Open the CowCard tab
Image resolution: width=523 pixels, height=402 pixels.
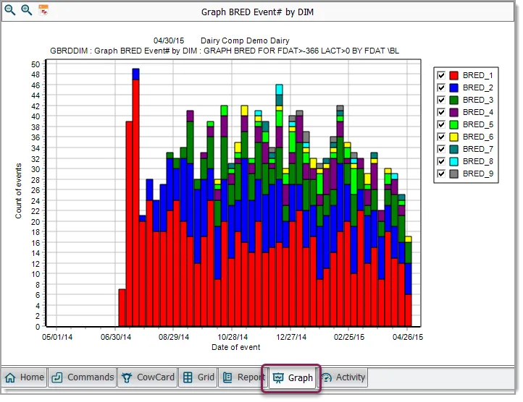point(148,377)
